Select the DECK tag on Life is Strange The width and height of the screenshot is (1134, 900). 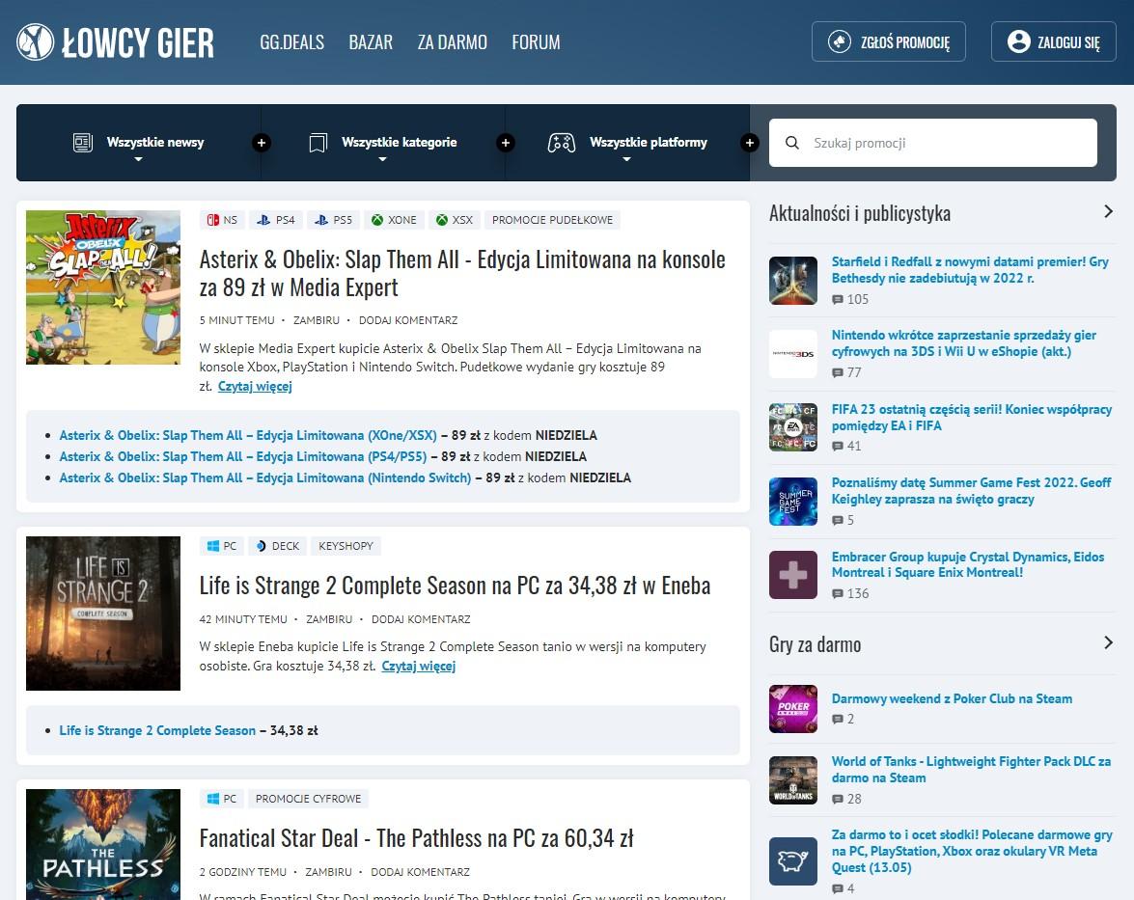click(x=277, y=546)
